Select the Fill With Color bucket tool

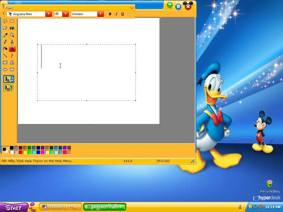tap(12, 28)
